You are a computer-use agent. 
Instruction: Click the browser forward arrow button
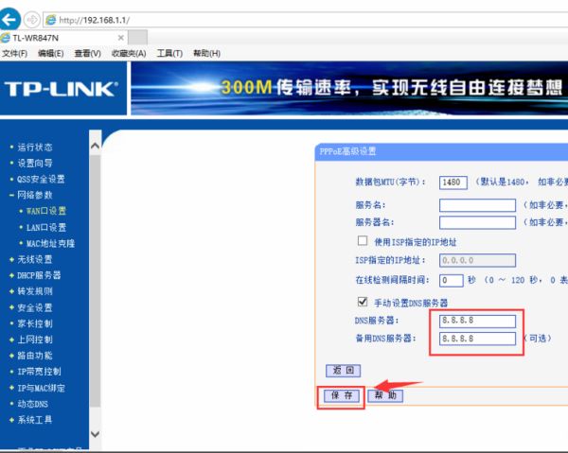(33, 19)
